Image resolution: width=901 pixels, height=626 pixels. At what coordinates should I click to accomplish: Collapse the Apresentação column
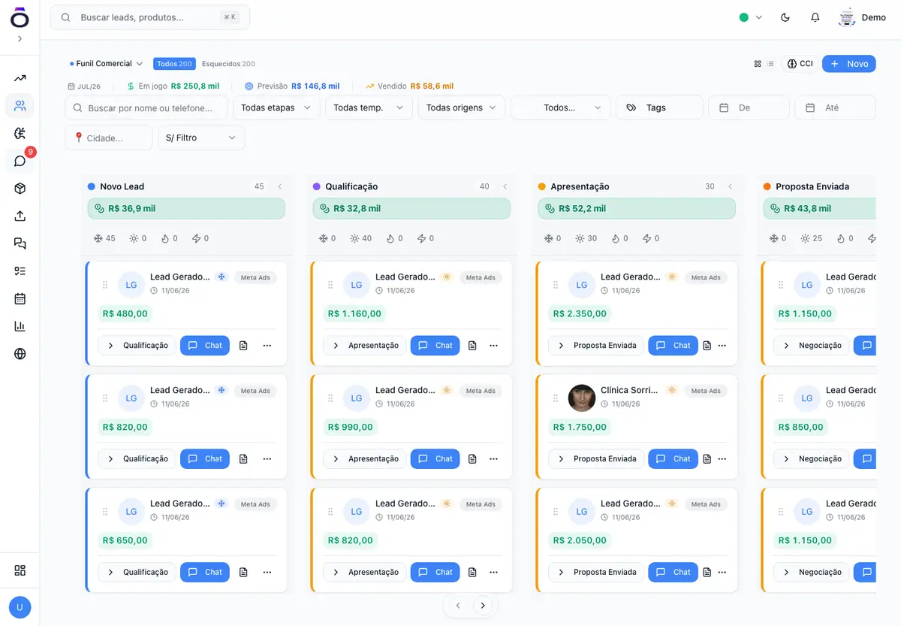pos(730,186)
